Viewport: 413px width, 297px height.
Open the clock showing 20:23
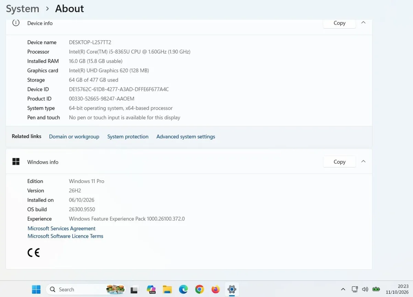(397, 289)
